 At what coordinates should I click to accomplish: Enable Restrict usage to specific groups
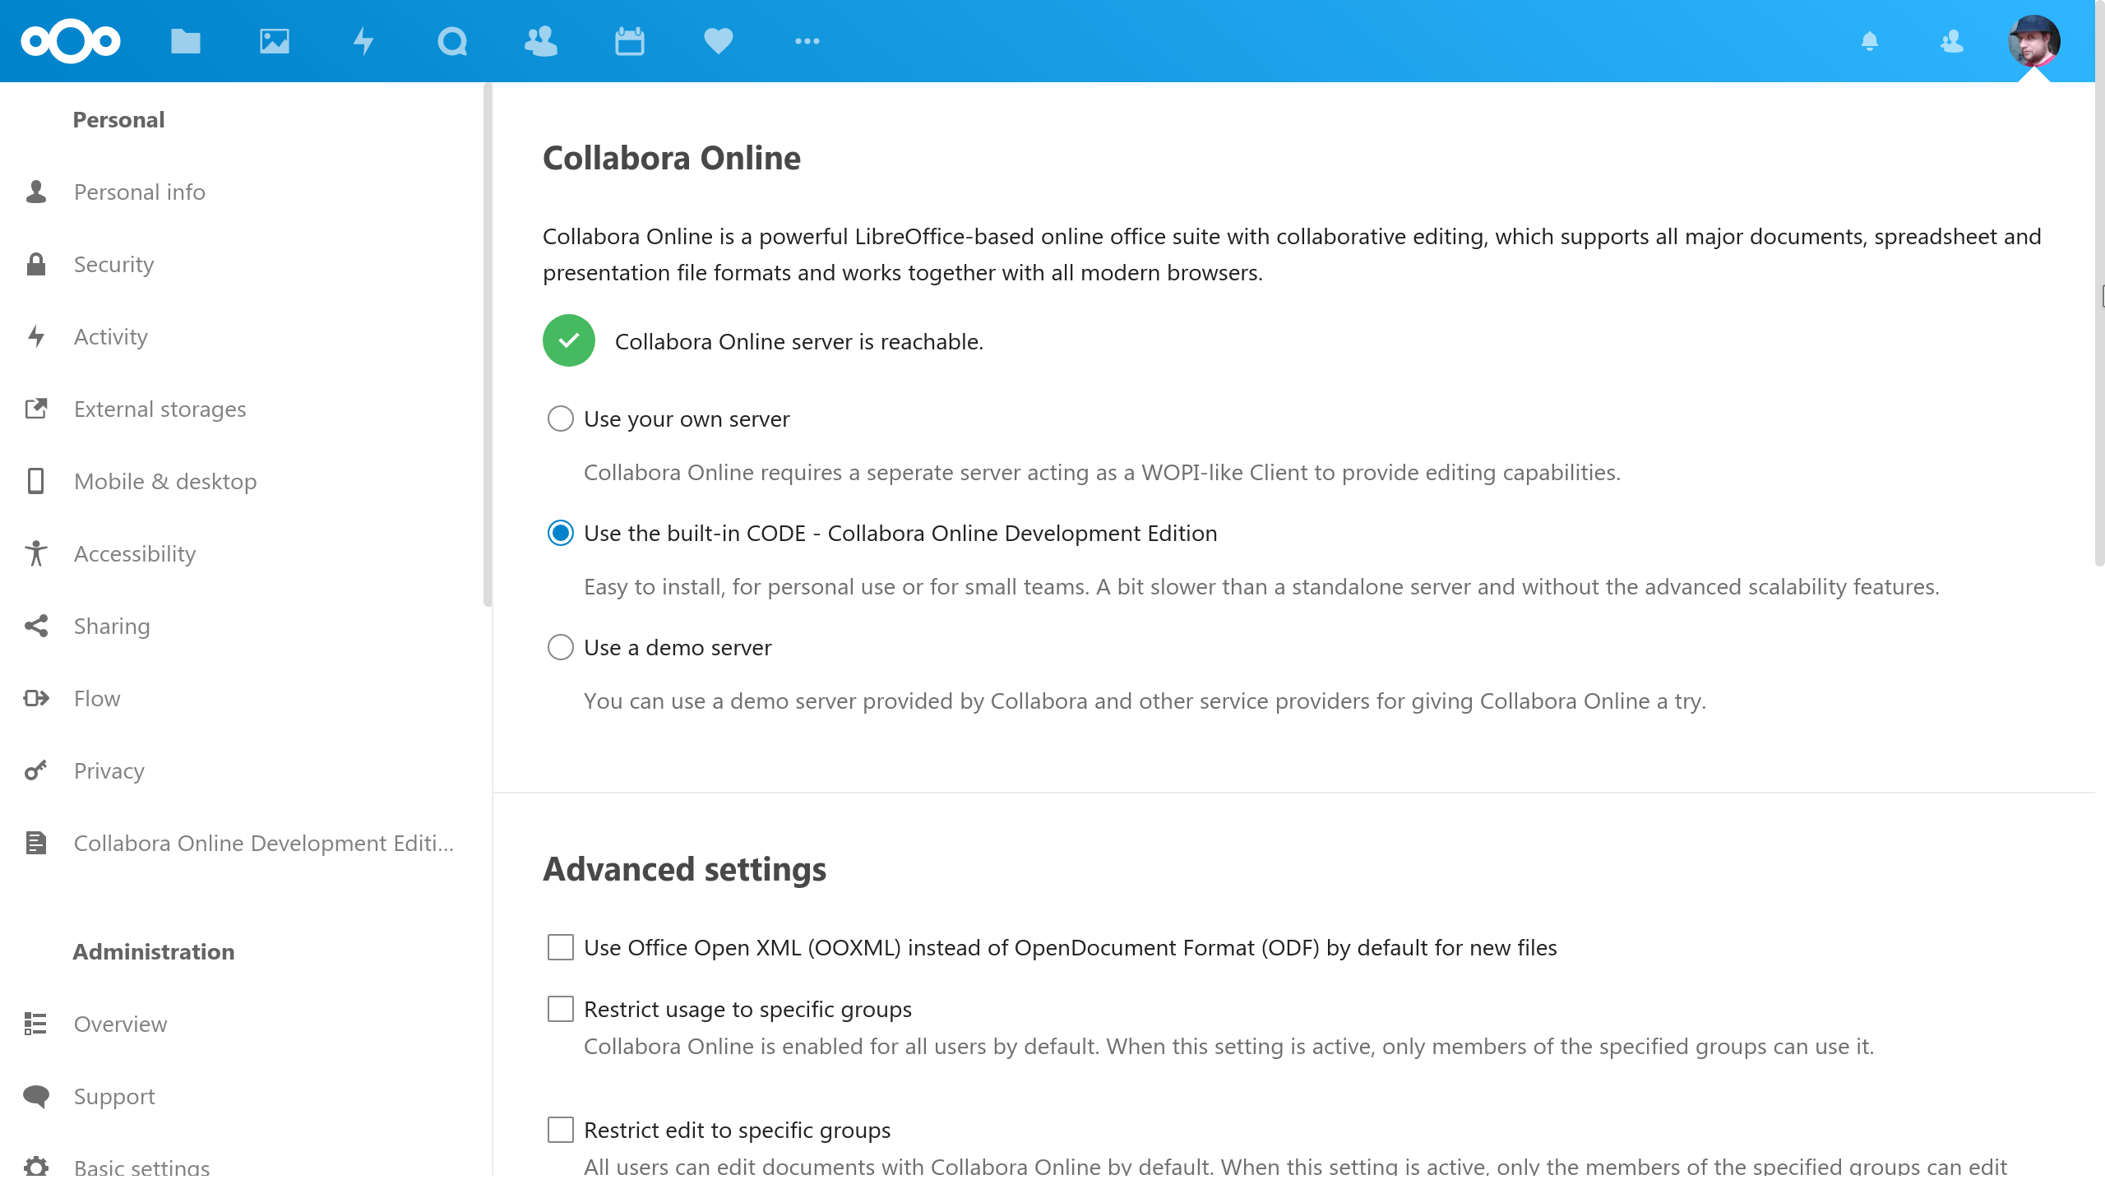click(x=559, y=1007)
